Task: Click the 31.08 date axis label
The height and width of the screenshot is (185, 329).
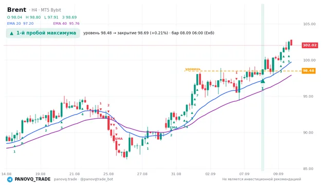Action: click(176, 174)
